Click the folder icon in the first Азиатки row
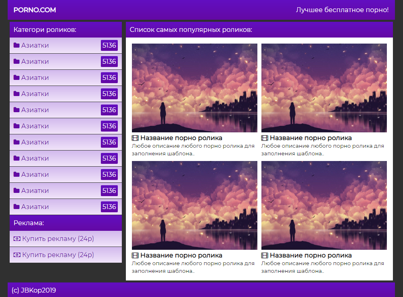 (x=17, y=45)
